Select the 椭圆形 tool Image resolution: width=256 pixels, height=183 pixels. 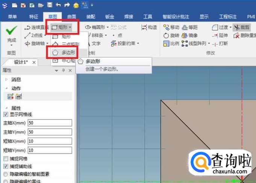click(95, 27)
